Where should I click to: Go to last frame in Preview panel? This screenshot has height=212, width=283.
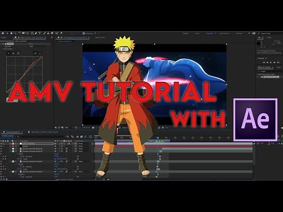click(278, 62)
